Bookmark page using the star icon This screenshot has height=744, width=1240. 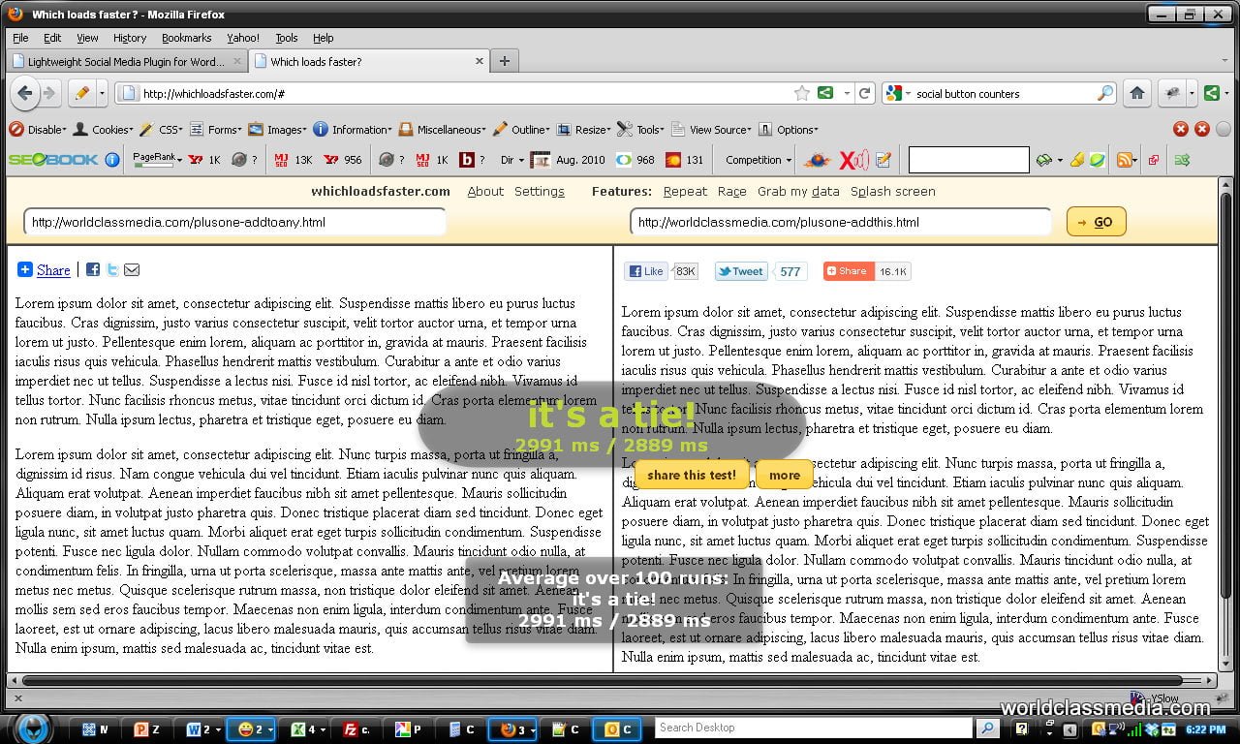tap(801, 93)
